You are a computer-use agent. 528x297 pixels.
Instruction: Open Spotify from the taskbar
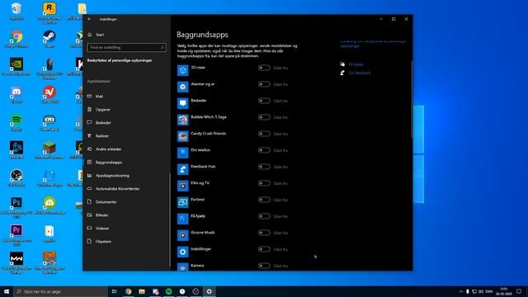(x=168, y=291)
